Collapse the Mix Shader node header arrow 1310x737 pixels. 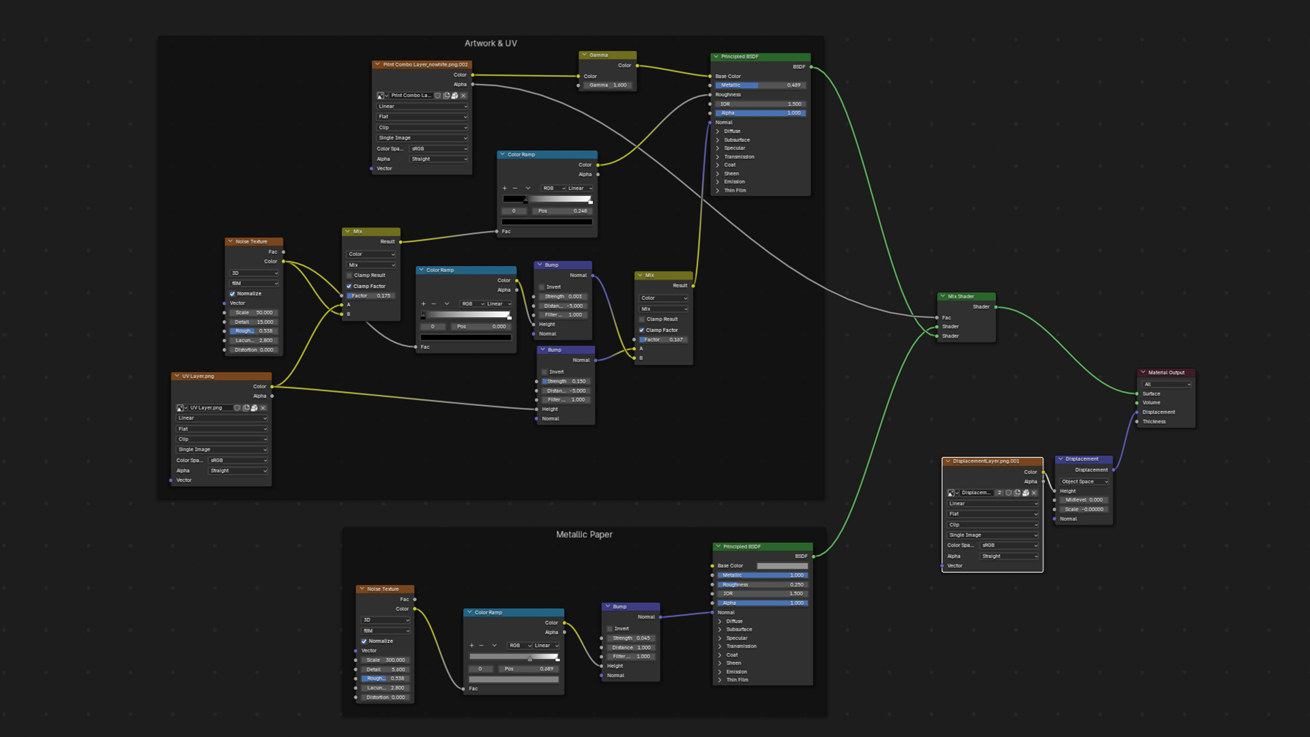pyautogui.click(x=943, y=297)
